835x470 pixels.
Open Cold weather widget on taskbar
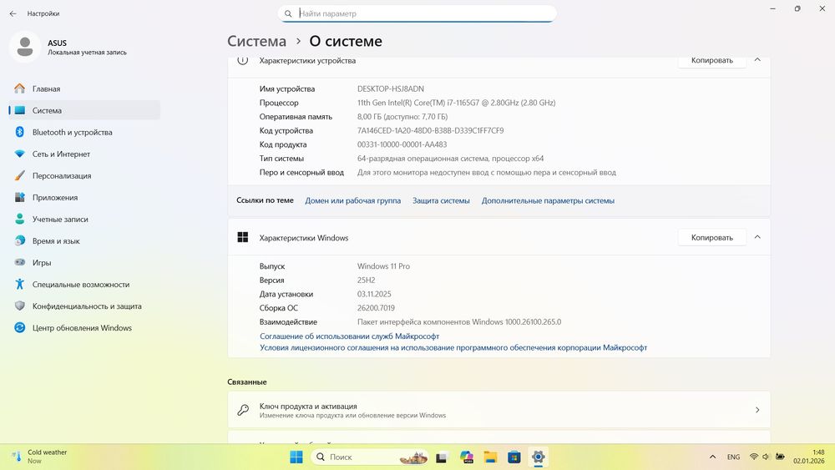coord(40,457)
